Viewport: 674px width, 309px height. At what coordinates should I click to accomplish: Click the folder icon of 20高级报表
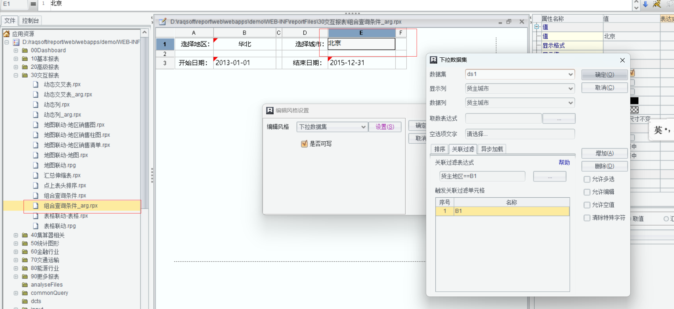[x=25, y=67]
